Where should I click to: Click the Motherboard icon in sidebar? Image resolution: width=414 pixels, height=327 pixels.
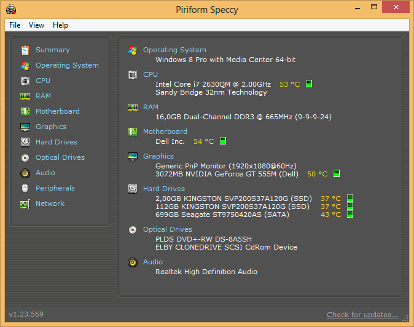pyautogui.click(x=25, y=111)
